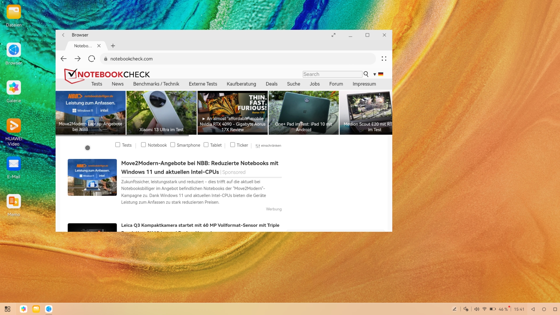Enable the Ticker filter checkbox
Viewport: 560px width, 315px height.
point(232,145)
